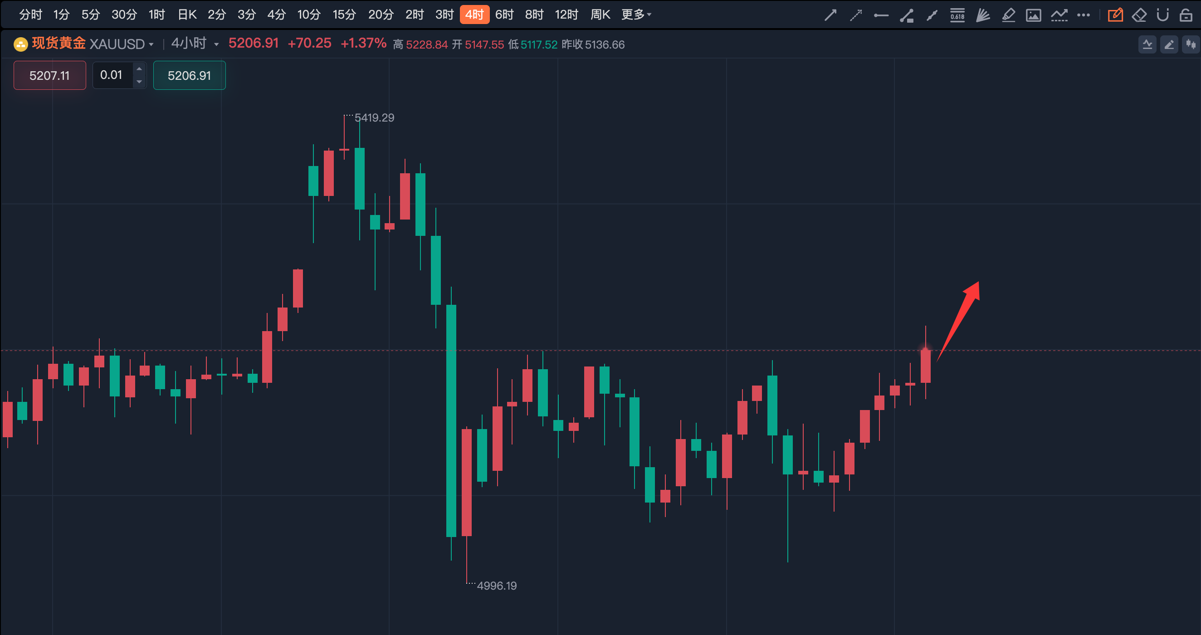Select the eraser tool in toolbar
The width and height of the screenshot is (1201, 635).
[x=1139, y=15]
